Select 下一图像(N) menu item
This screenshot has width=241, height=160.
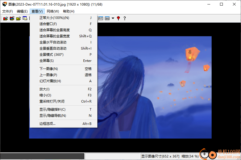click(64, 69)
